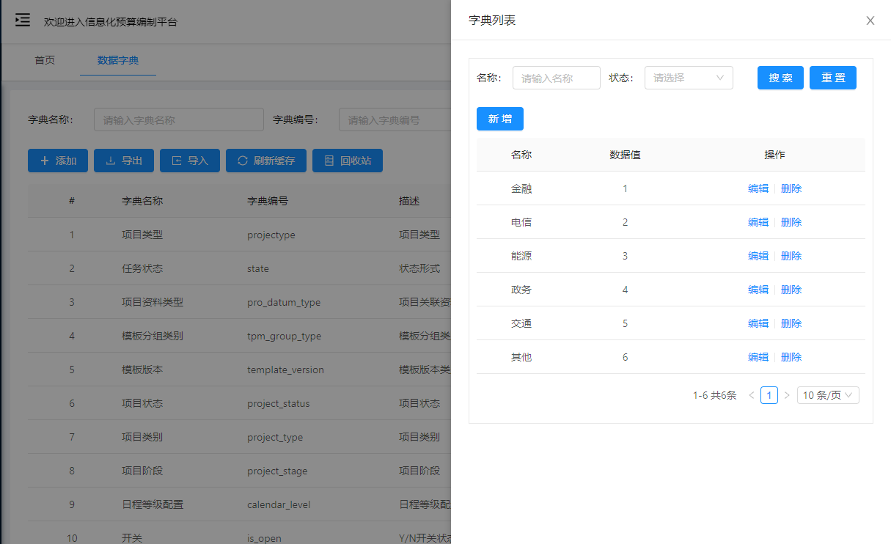Click the calendar_level code cell
Screen dimensions: 891x544
point(279,504)
